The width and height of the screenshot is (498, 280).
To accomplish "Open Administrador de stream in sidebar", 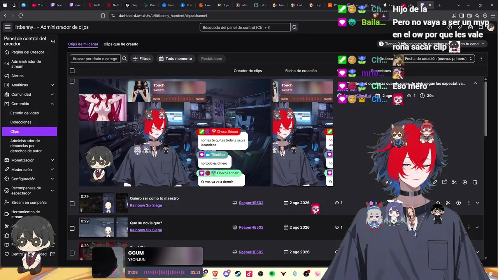I will [26, 64].
